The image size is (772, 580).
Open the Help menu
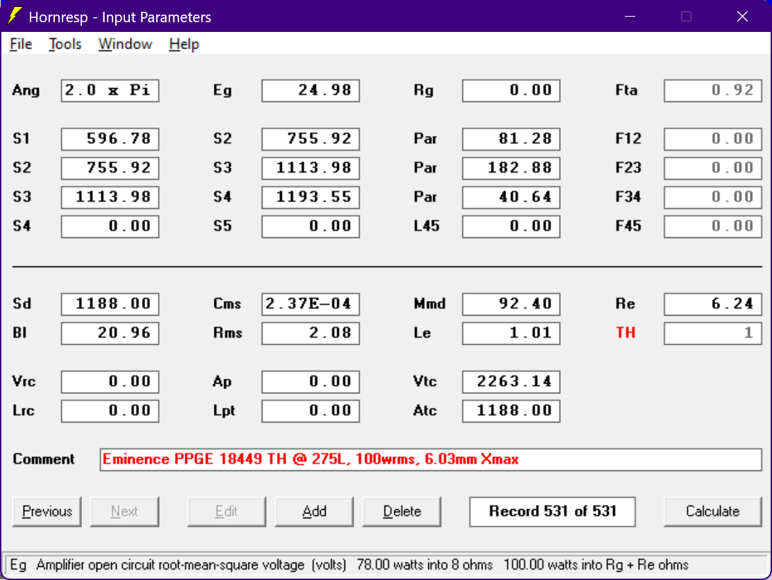pos(184,44)
